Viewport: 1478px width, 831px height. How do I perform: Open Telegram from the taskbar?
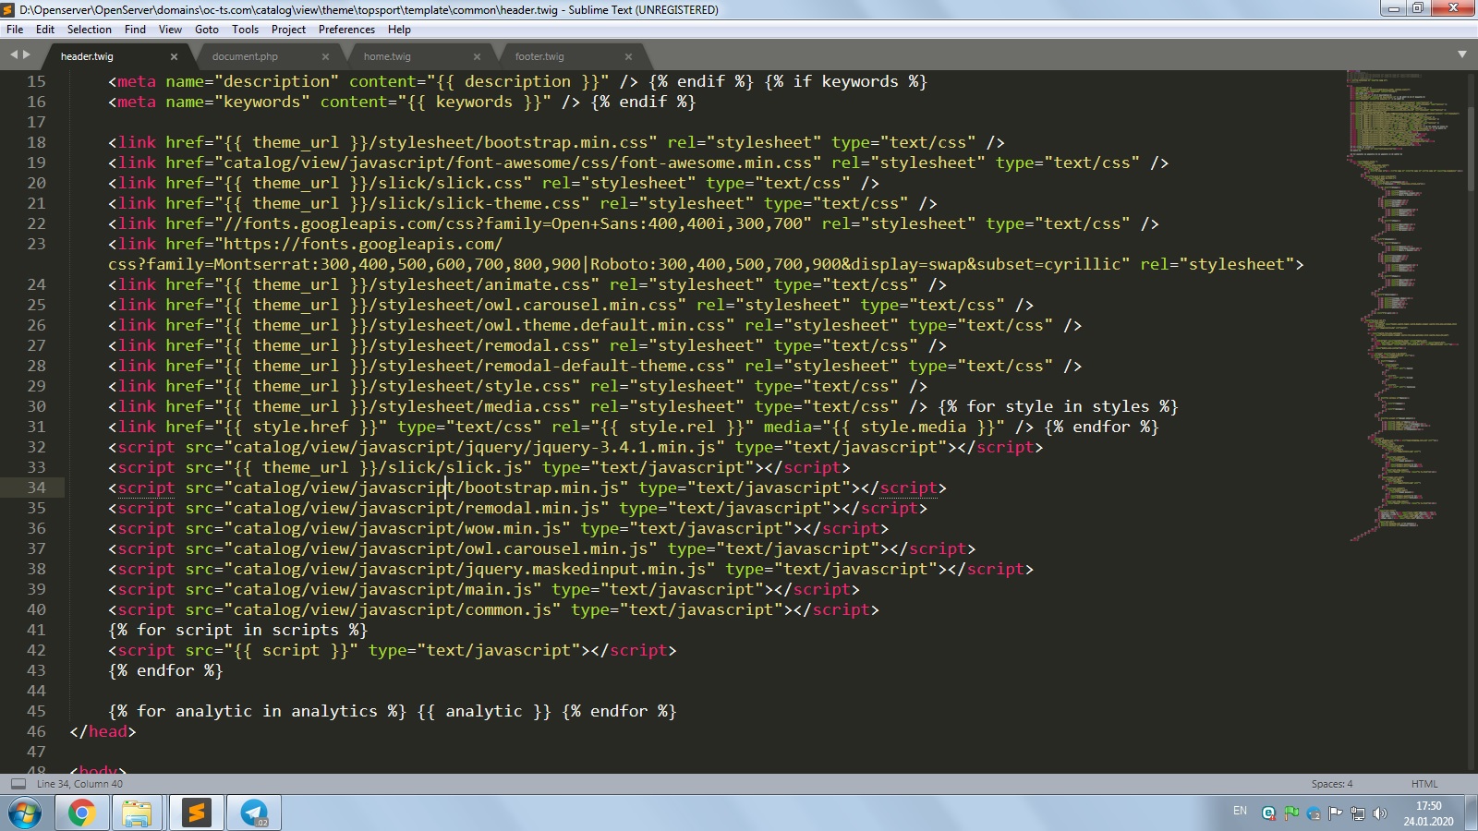click(254, 813)
